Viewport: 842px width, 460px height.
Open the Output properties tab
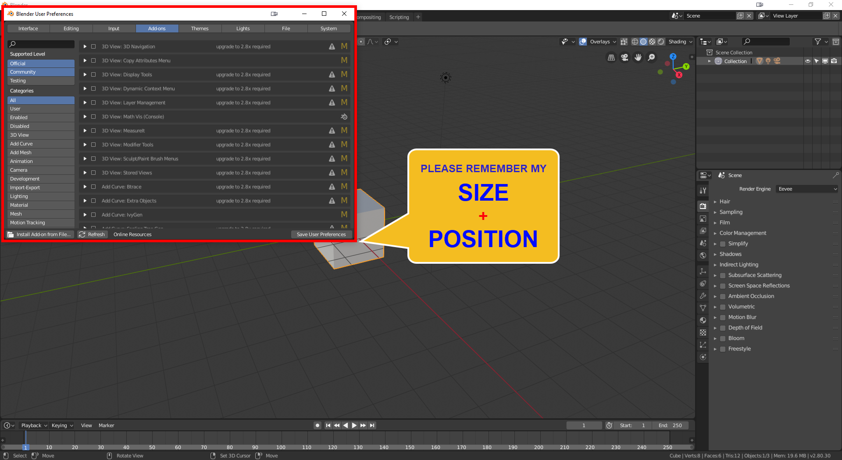[x=703, y=219]
